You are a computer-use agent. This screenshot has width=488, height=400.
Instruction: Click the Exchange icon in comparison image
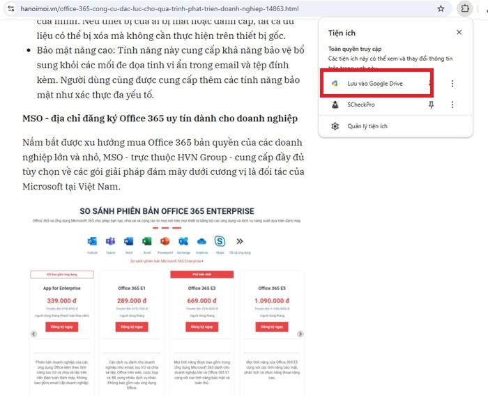183,241
